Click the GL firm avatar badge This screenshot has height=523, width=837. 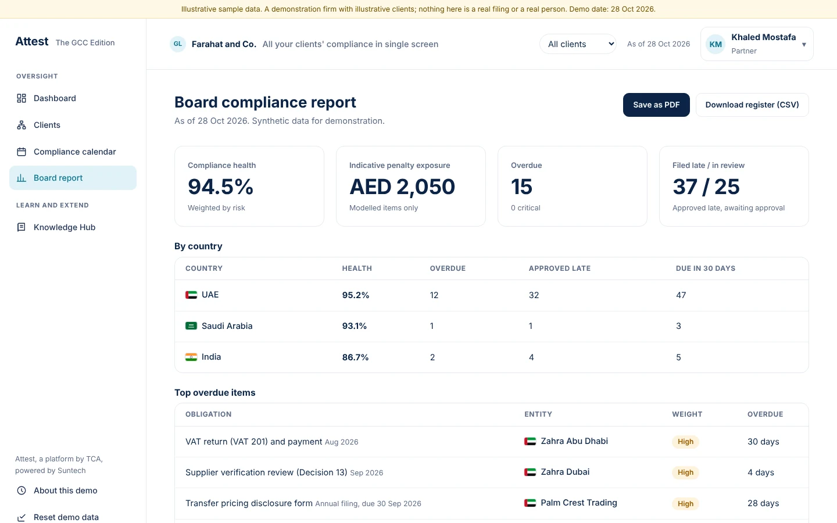click(x=178, y=44)
